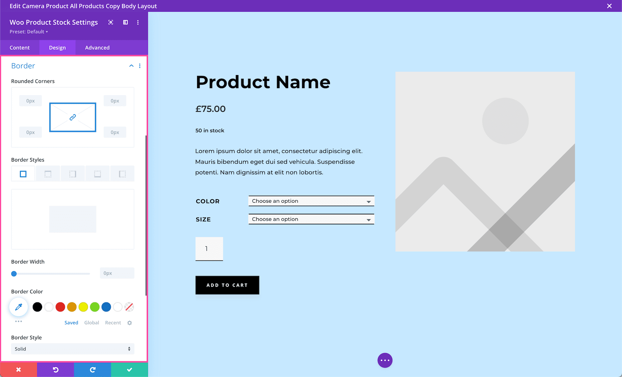This screenshot has width=622, height=377.
Task: Select the dotted-top border style option
Action: click(x=48, y=173)
